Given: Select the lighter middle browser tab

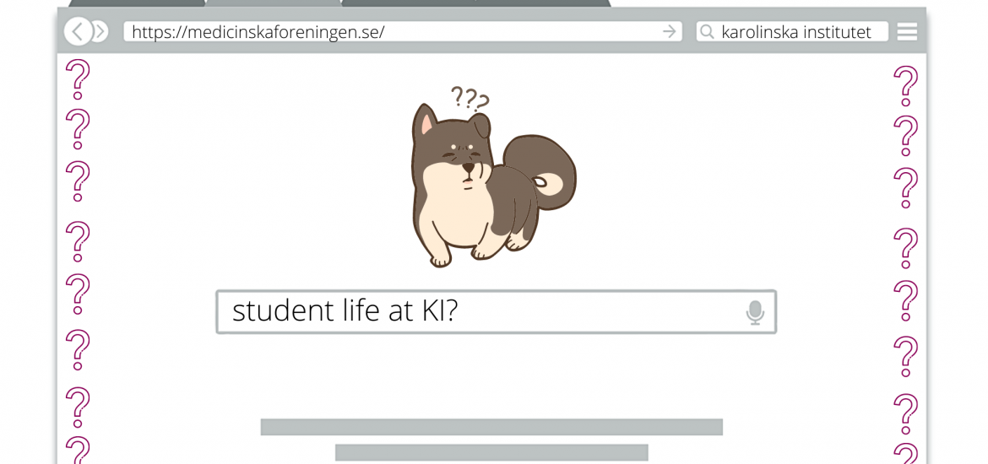Looking at the screenshot, I should click(274, 3).
